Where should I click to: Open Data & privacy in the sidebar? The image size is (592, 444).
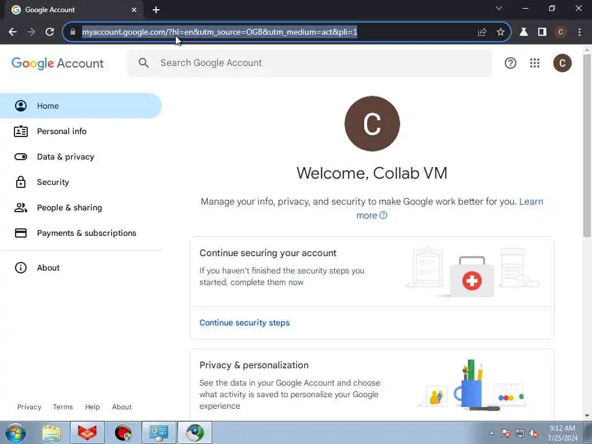[81, 157]
